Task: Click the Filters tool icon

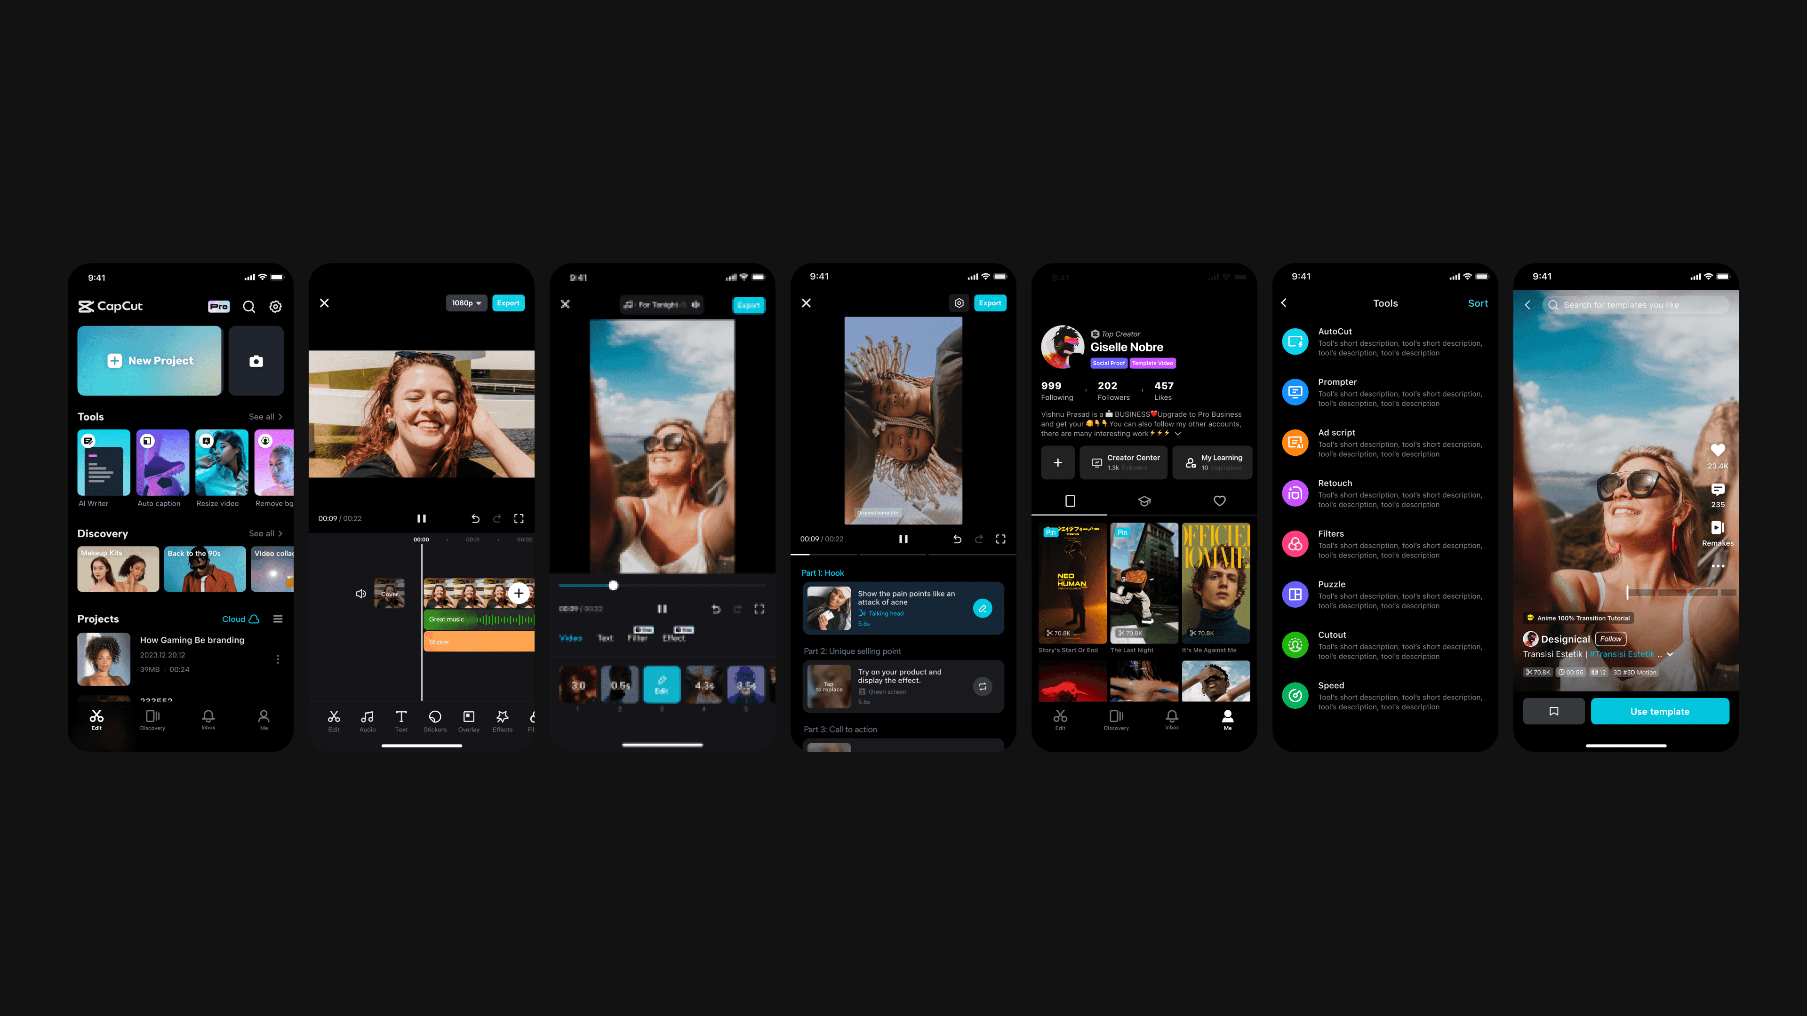Action: click(1295, 542)
